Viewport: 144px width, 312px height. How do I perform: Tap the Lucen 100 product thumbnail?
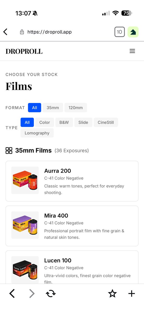click(x=25, y=270)
